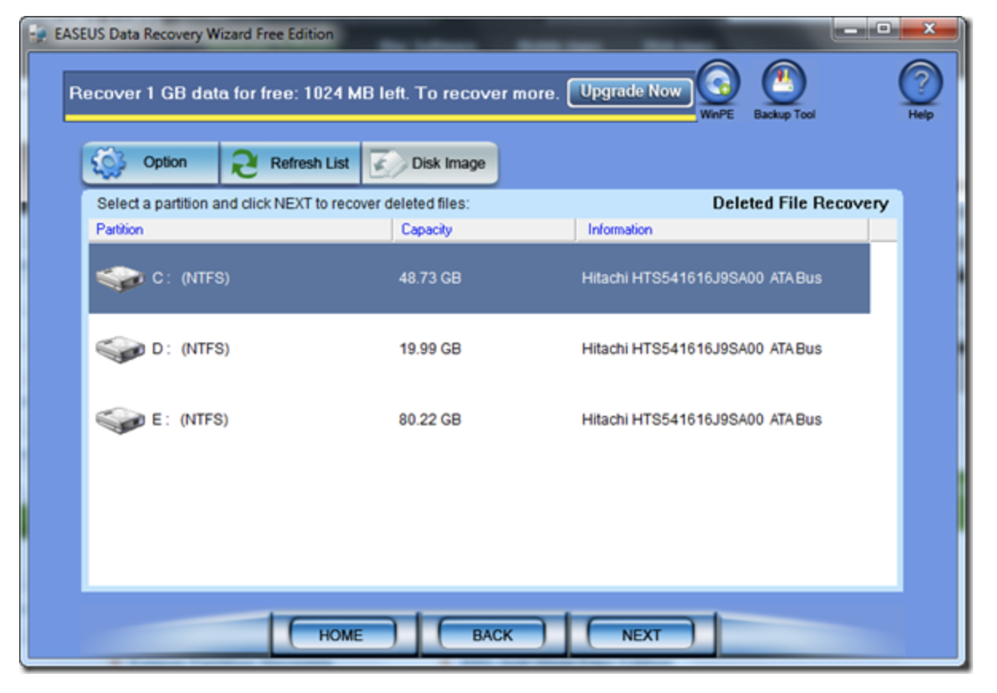Click the WinPE disc icon
The height and width of the screenshot is (693, 997).
[717, 84]
